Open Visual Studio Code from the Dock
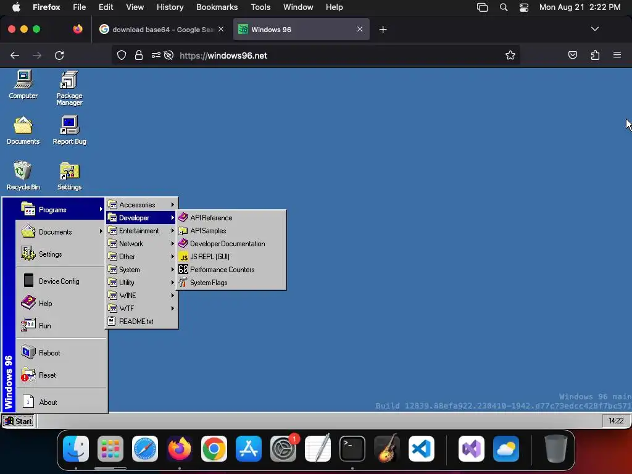Image resolution: width=632 pixels, height=474 pixels. [x=421, y=449]
